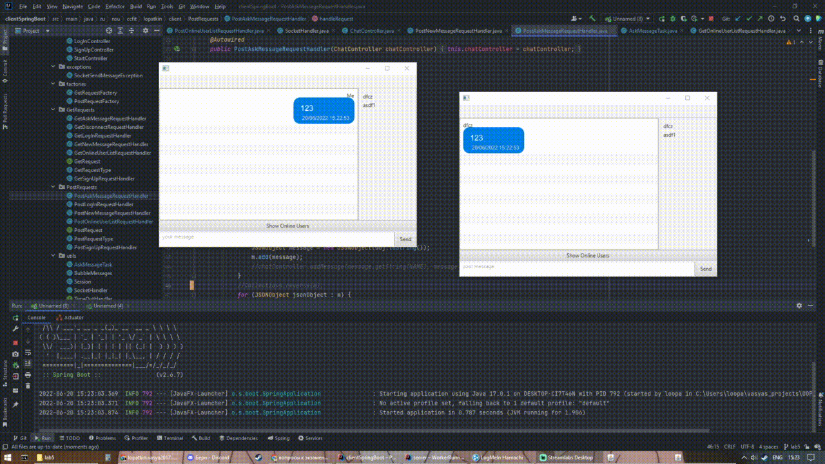825x464 pixels.
Task: Click the red stop square in Run panel
Action: tap(15, 342)
